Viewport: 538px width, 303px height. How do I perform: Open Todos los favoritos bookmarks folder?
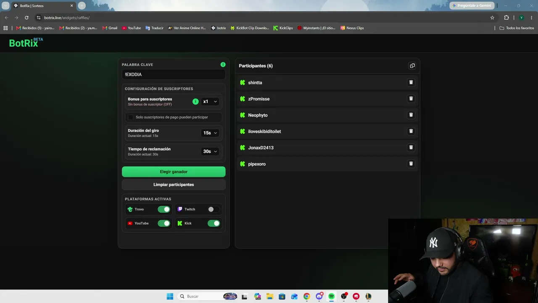click(x=517, y=28)
